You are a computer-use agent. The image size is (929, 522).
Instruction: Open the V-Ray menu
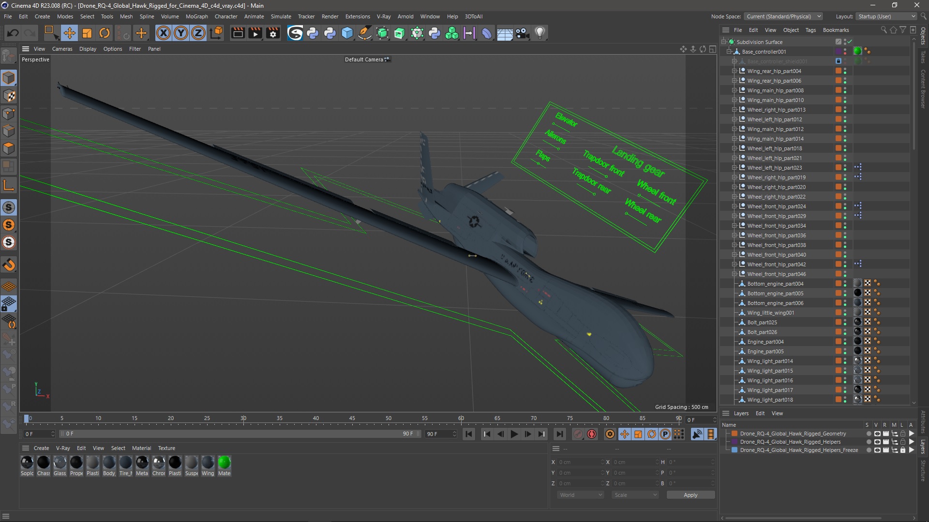384,16
